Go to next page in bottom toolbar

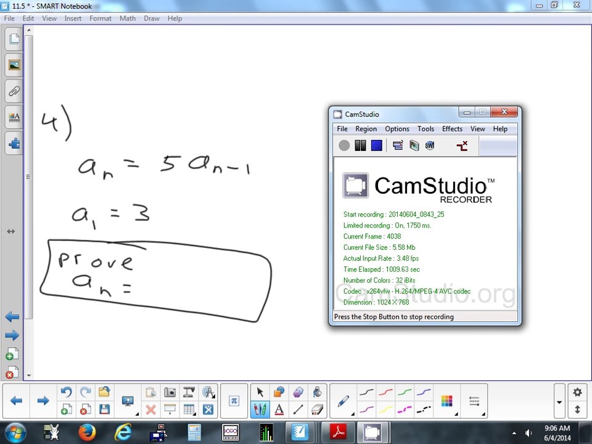43,401
